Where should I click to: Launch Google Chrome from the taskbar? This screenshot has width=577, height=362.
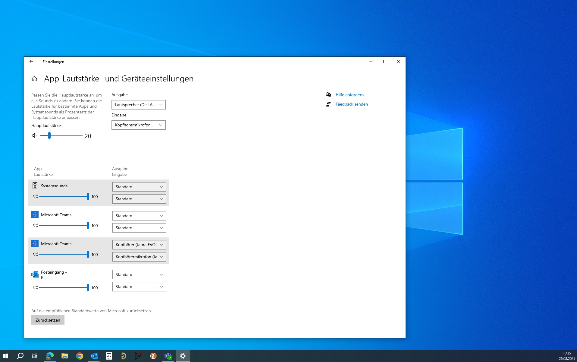click(x=80, y=356)
